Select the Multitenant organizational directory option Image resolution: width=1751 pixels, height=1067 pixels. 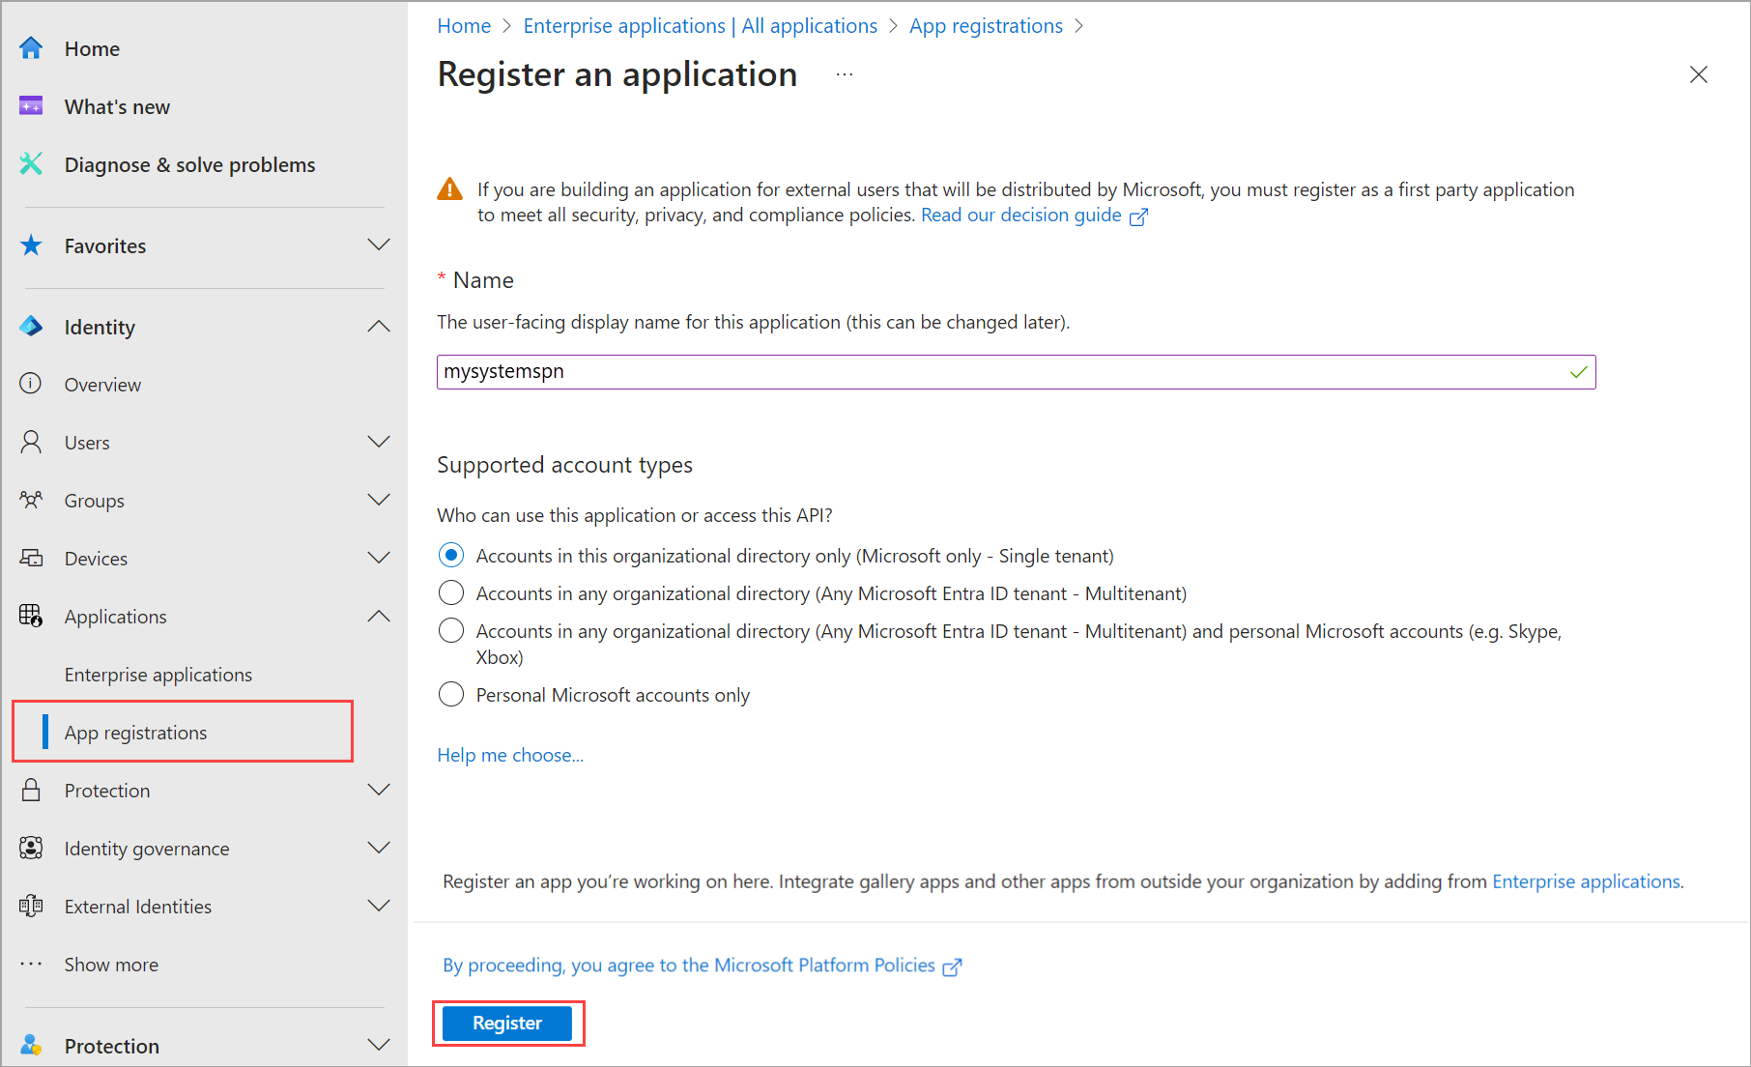pyautogui.click(x=451, y=593)
